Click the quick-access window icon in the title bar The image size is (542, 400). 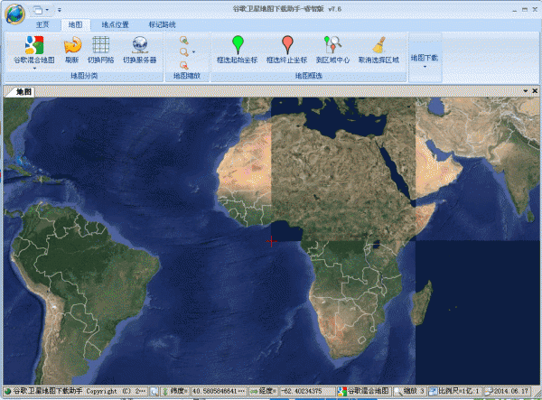[x=38, y=10]
